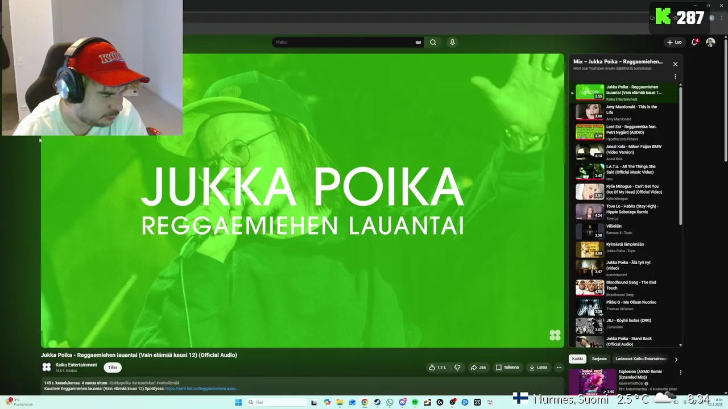728x409 pixels.
Task: Open Spotify from the taskbar
Action: tap(415, 402)
